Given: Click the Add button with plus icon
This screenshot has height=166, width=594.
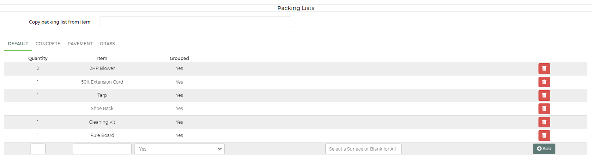Looking at the screenshot, I should click(544, 149).
